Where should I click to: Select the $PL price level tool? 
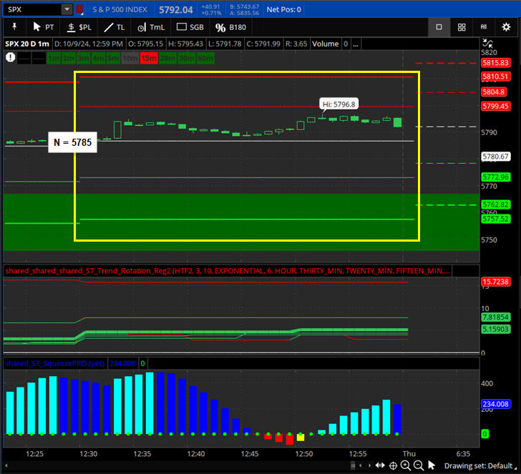click(x=79, y=27)
